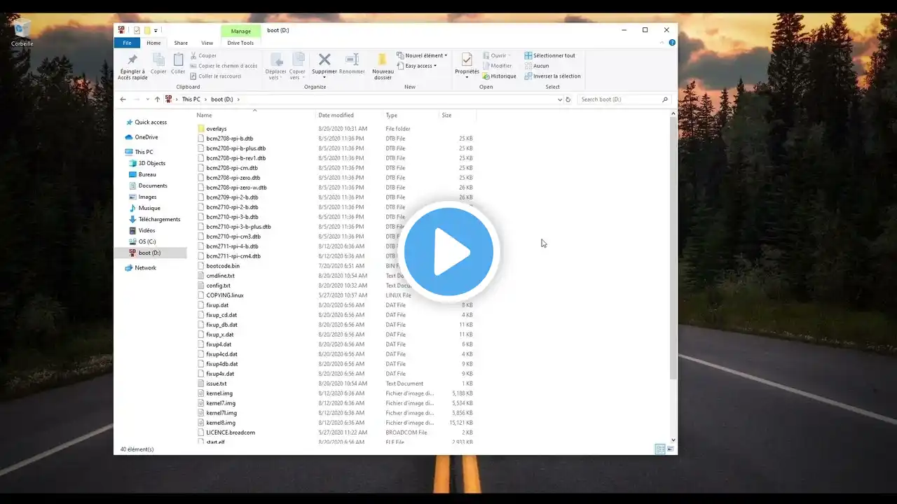The image size is (897, 504).
Task: Open Windows Explorer help icon
Action: [x=672, y=43]
